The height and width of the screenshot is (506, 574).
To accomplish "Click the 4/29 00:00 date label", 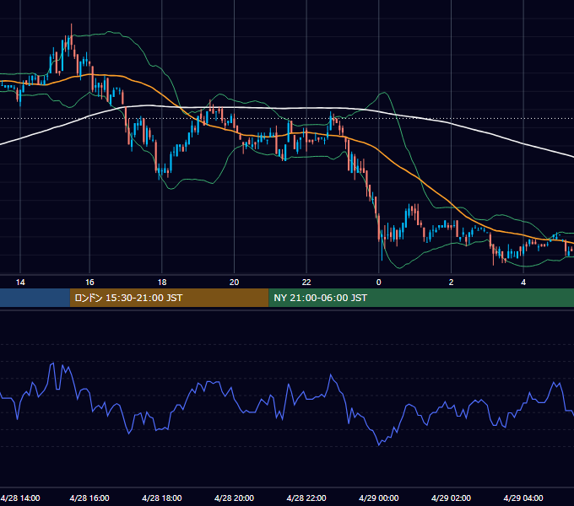I will coord(379,498).
